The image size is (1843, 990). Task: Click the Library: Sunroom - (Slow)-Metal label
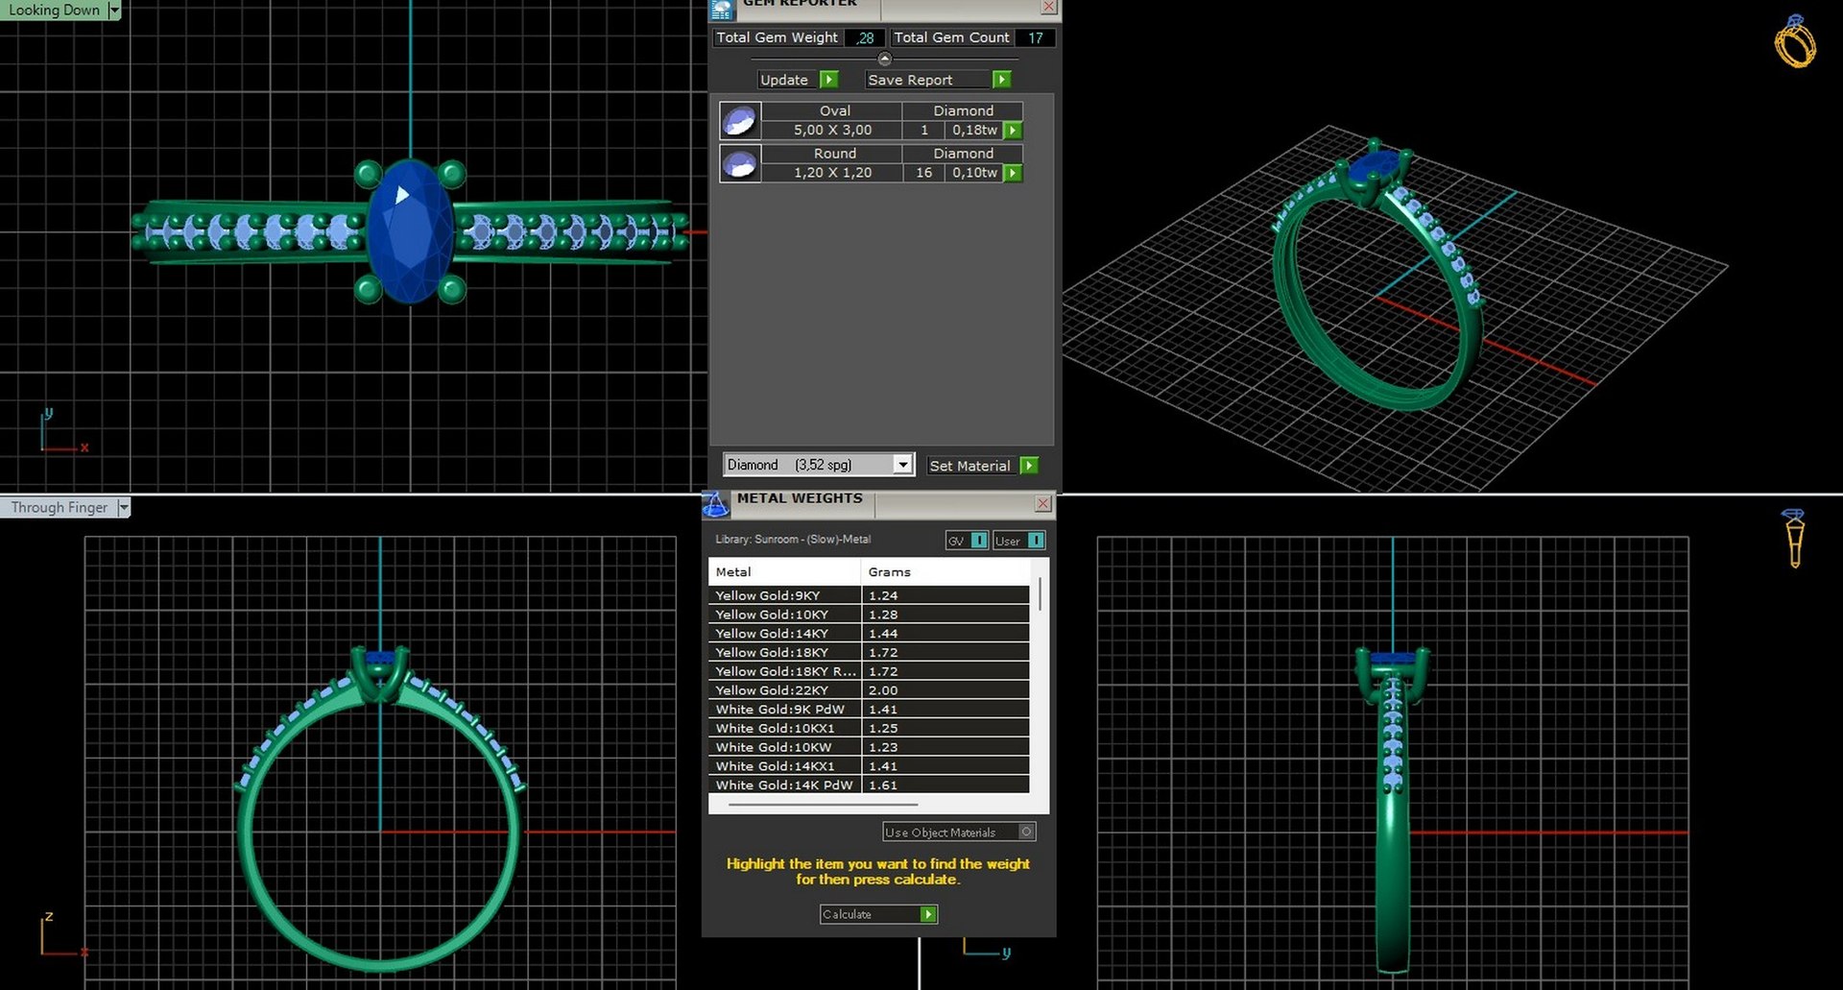tap(793, 540)
